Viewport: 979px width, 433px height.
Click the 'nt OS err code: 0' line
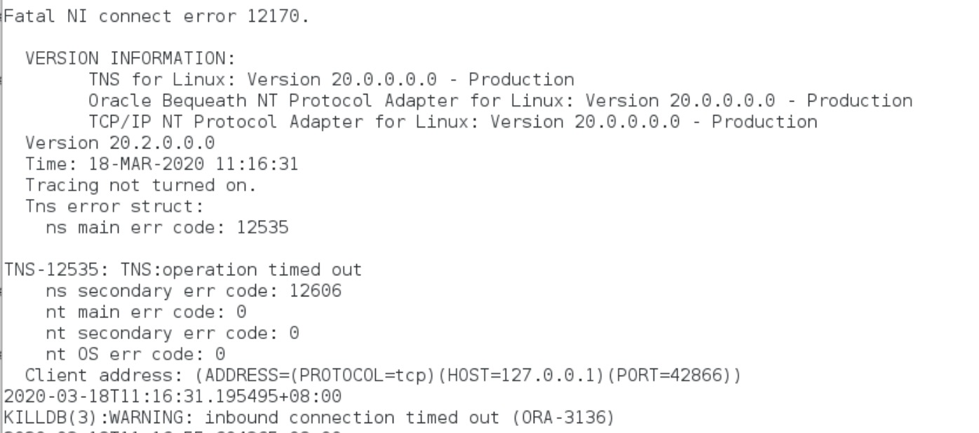135,355
